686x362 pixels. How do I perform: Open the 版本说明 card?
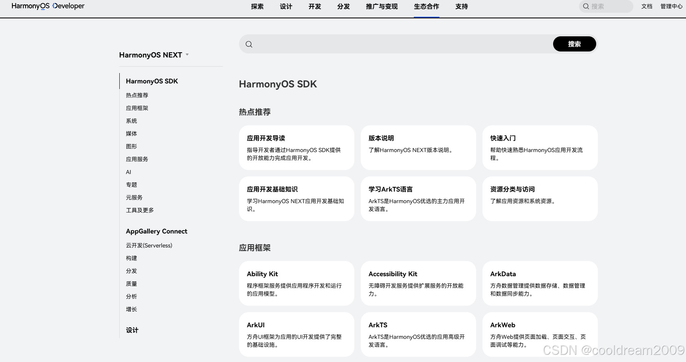point(418,148)
